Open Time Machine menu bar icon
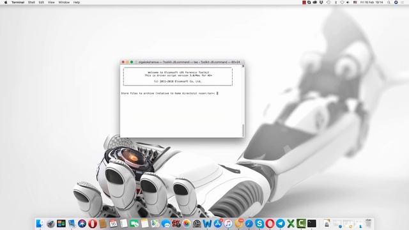Viewport: 409px width, 230px height. pyautogui.click(x=328, y=3)
